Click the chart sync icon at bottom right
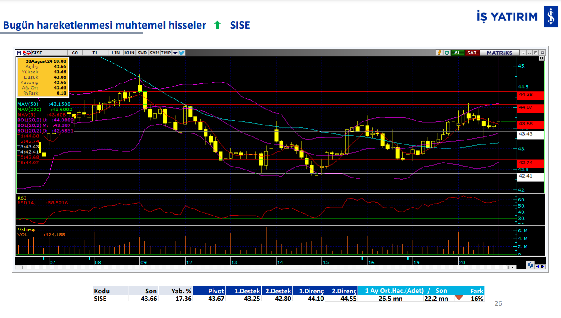This screenshot has width=561, height=318. click(x=530, y=265)
